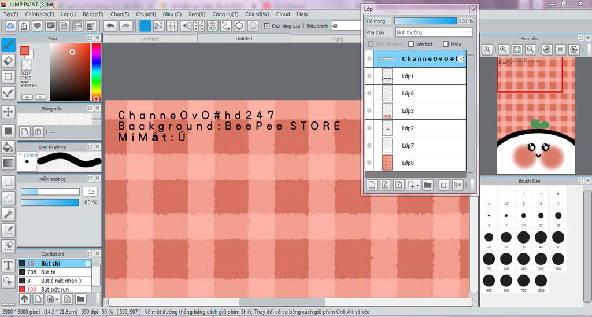Select the Lasso selection tool

(x=8, y=198)
